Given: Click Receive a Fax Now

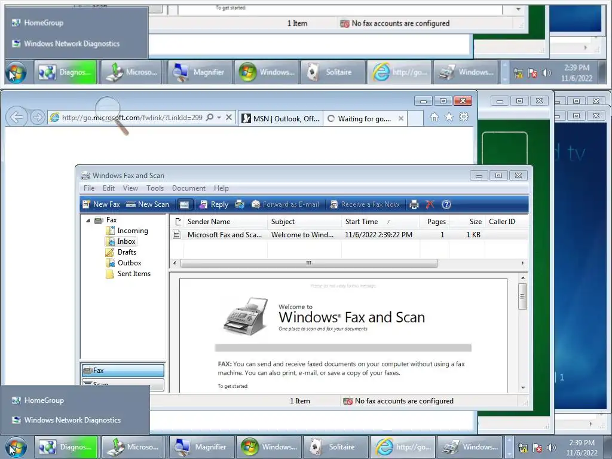Looking at the screenshot, I should (365, 204).
